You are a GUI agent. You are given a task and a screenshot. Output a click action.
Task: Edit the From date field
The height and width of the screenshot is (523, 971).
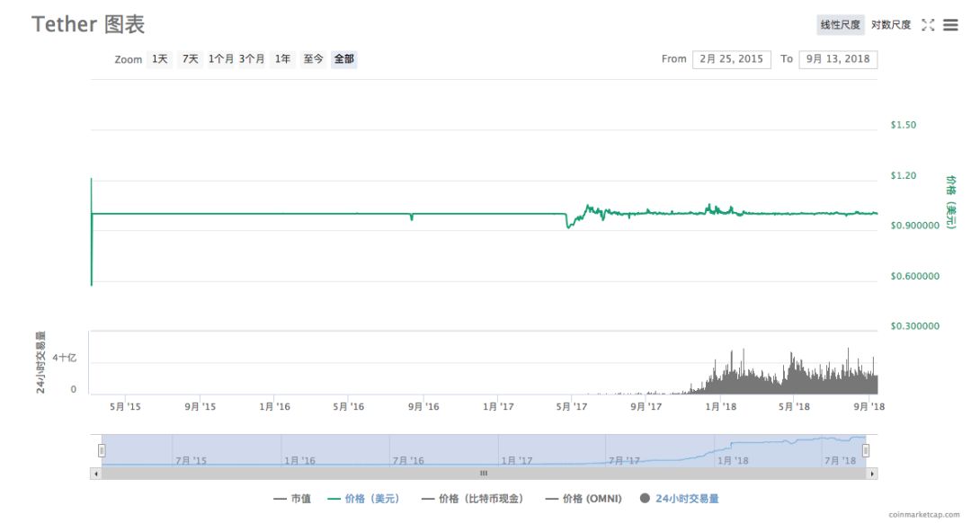click(731, 58)
